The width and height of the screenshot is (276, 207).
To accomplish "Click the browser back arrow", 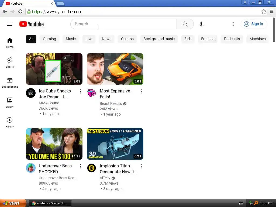I will [5, 12].
